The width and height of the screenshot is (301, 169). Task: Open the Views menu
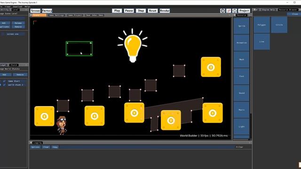pos(8,7)
